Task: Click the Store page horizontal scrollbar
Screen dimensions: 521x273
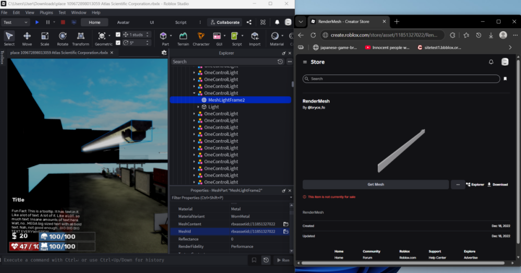Action: [x=403, y=263]
